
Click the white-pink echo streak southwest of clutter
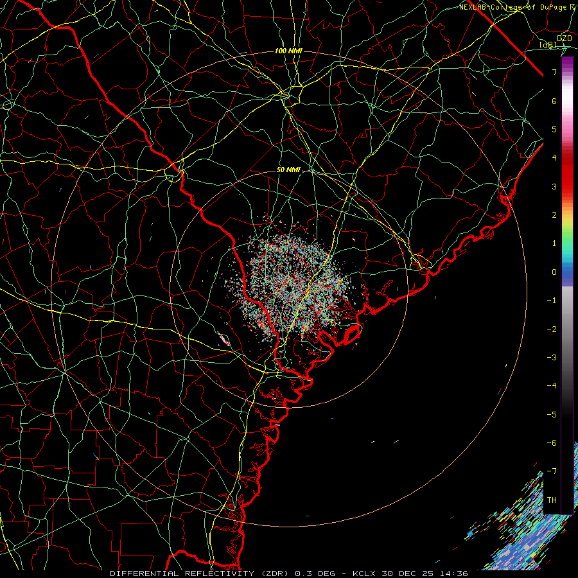[223, 339]
